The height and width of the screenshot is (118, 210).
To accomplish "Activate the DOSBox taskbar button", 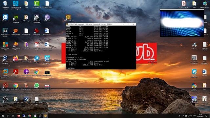I will (45, 116).
